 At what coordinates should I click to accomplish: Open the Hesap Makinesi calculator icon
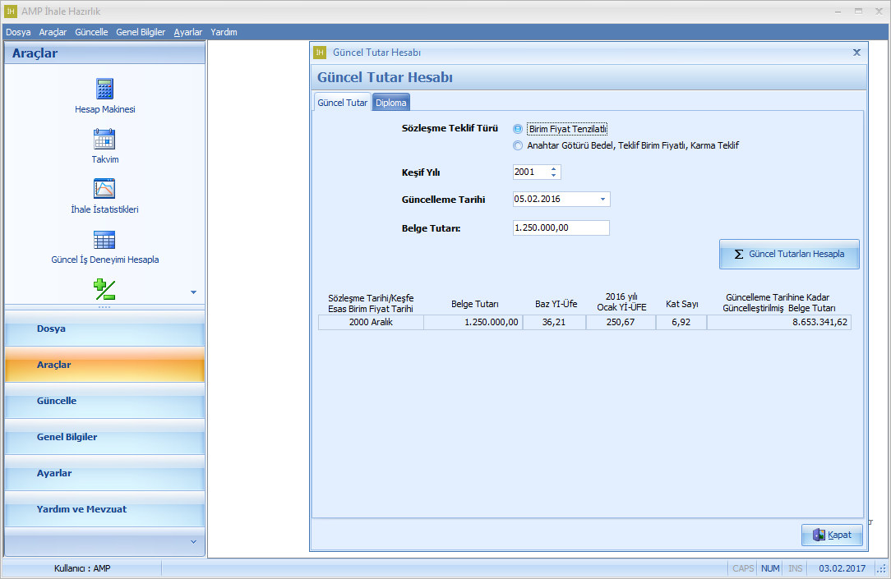point(104,89)
